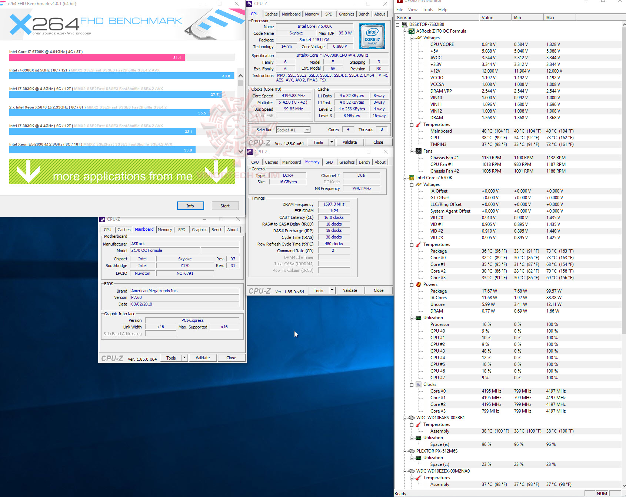Image resolution: width=626 pixels, height=497 pixels.
Task: Open the View menu in HWMonitor
Action: pyautogui.click(x=413, y=10)
